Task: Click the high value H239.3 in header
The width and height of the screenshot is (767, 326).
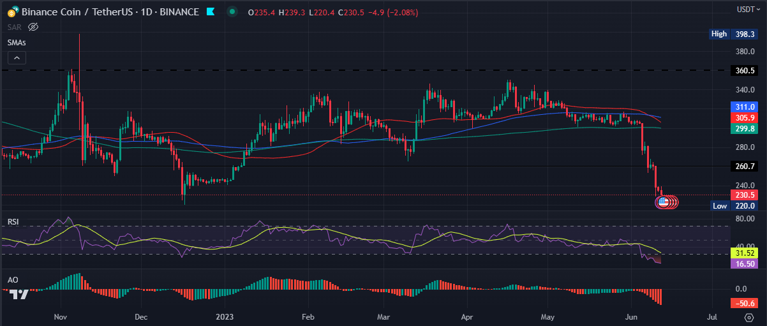Action: point(292,11)
